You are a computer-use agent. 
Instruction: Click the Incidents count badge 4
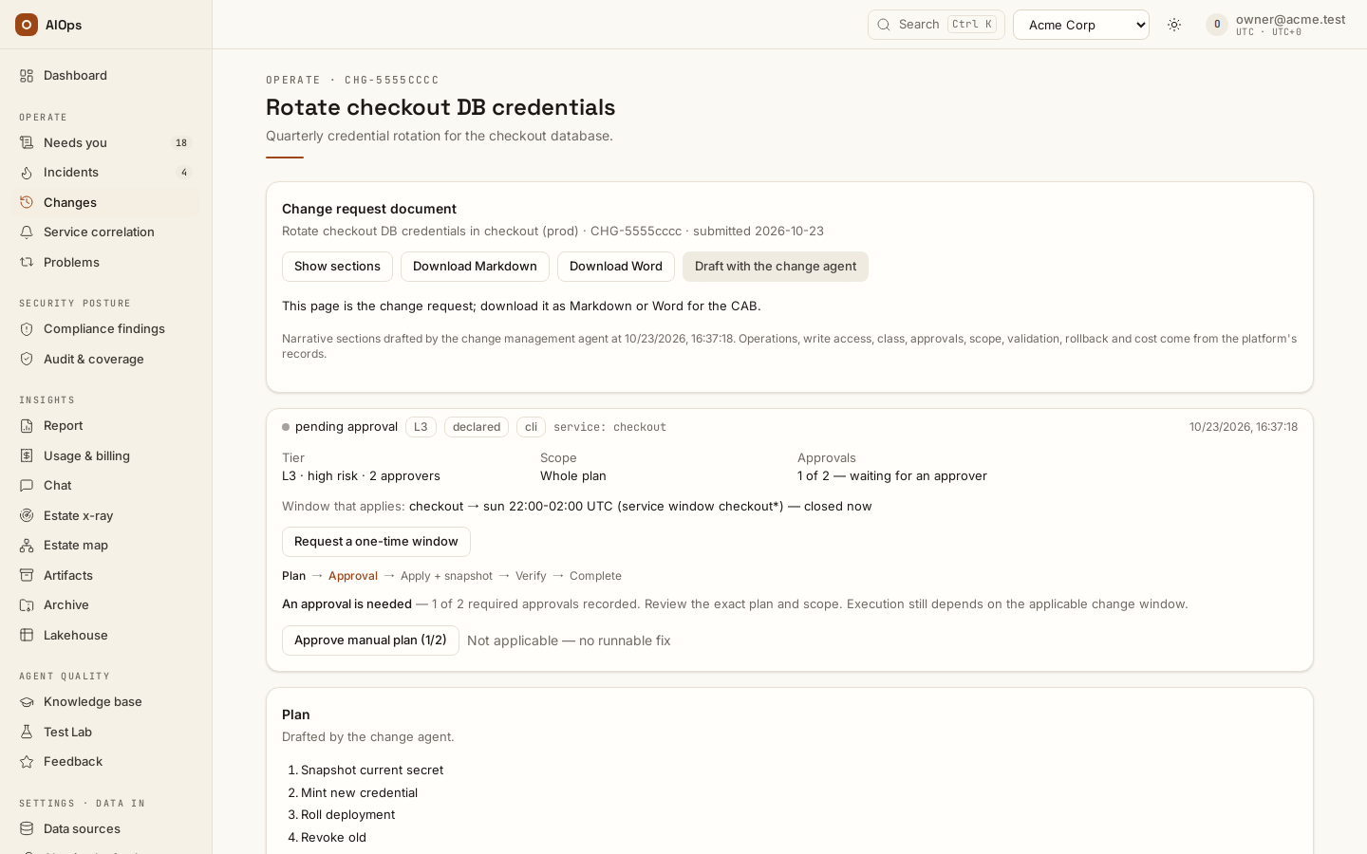point(184,173)
